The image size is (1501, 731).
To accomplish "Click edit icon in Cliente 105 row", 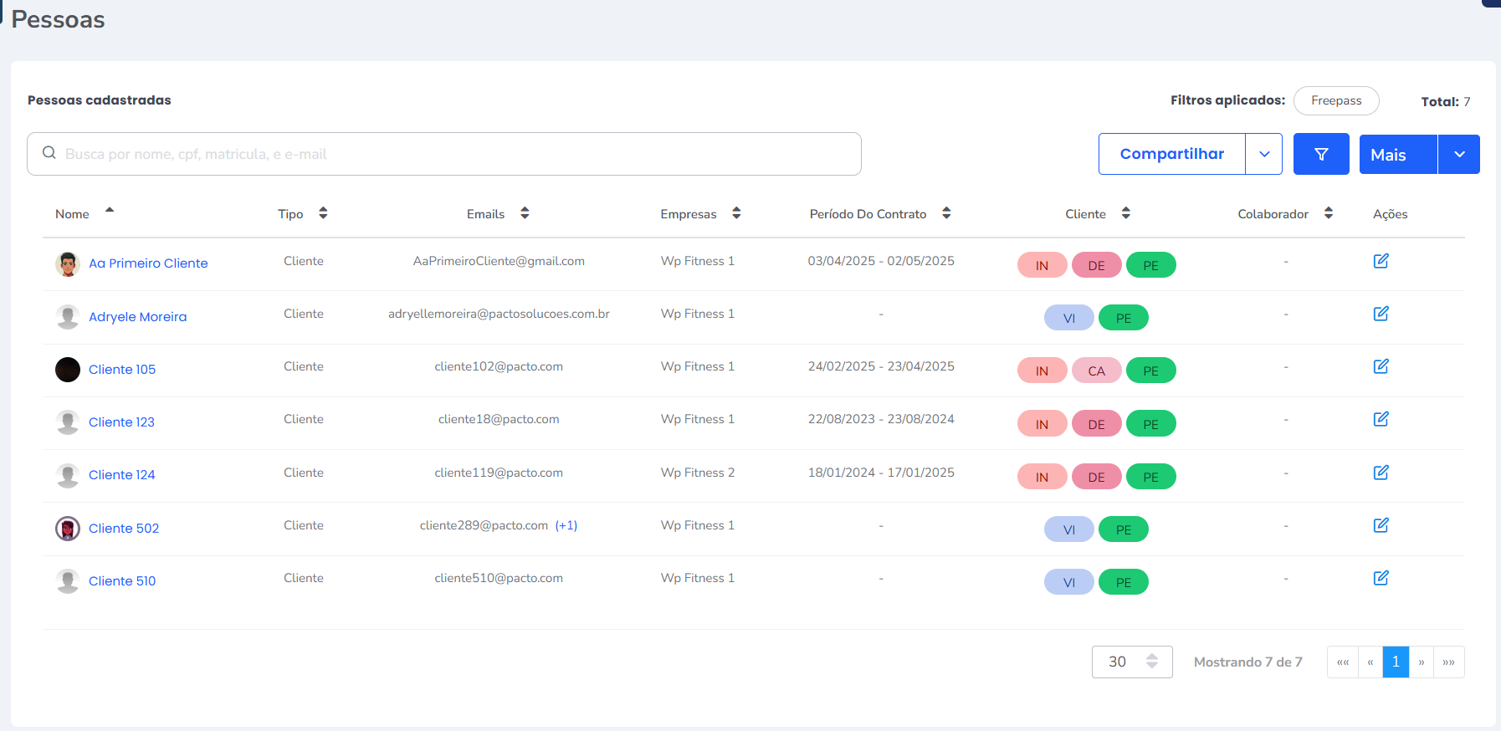I will [1381, 366].
